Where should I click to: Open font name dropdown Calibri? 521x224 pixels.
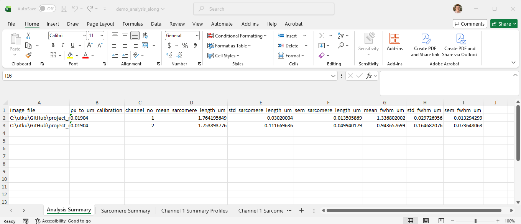click(84, 36)
